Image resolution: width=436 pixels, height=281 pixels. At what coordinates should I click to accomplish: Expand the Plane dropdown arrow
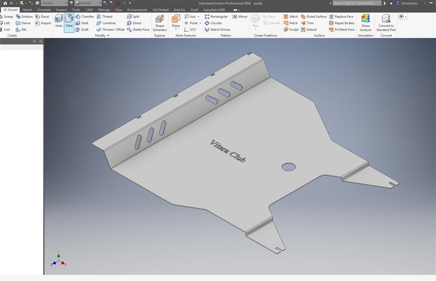[176, 29]
